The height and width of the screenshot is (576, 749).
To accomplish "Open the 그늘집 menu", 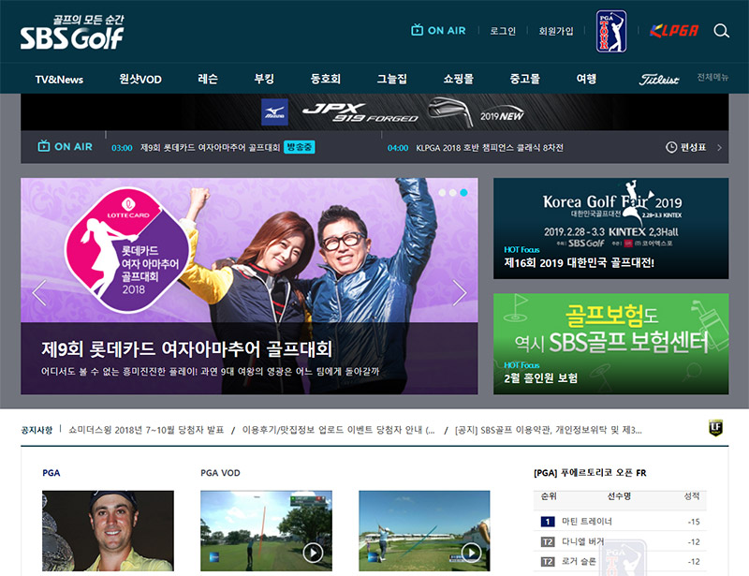I will tap(391, 79).
